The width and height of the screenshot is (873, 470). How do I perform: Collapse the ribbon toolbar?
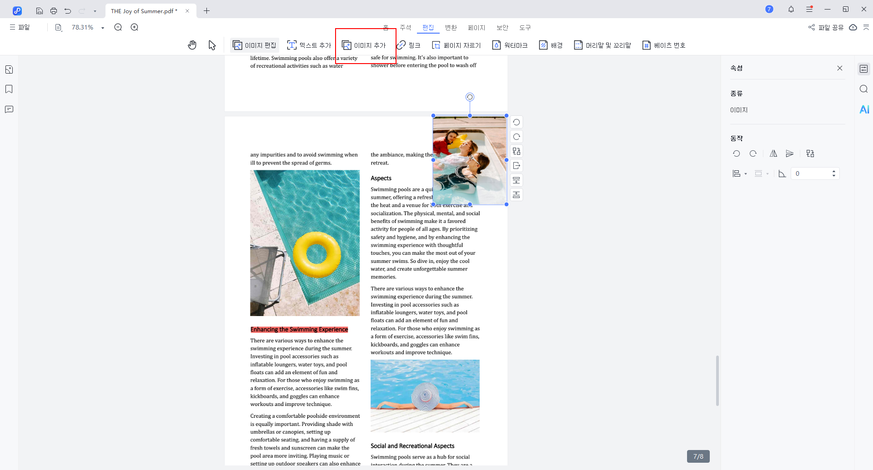tap(866, 28)
